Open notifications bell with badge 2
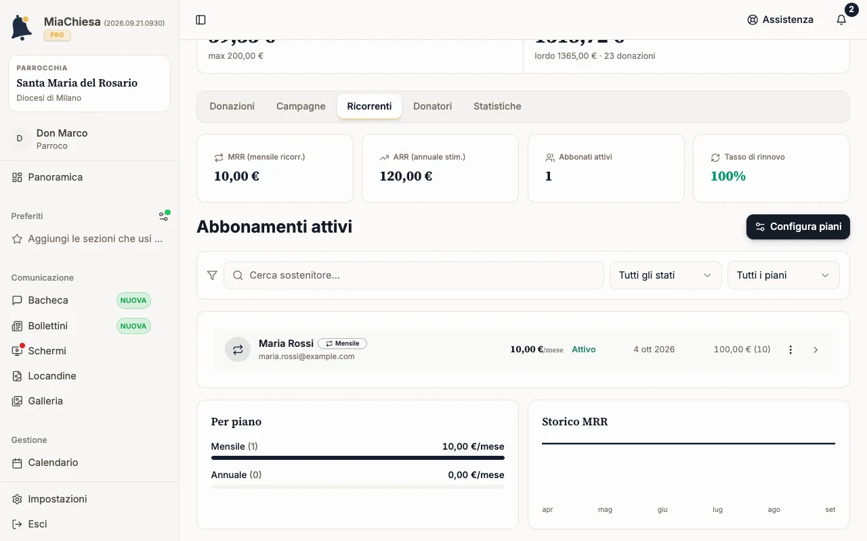Viewport: 867px width, 541px height. click(841, 20)
